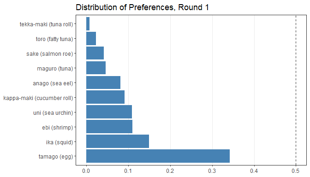Click the 0.0 x-axis tick label
Screen dimensions: 310x177
[86, 171]
